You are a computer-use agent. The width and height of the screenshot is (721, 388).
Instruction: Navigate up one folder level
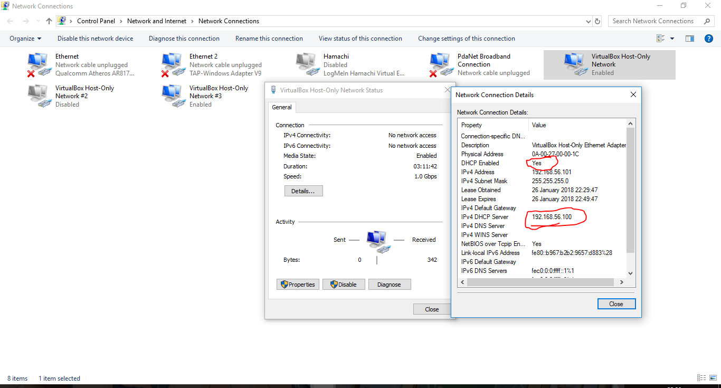click(49, 21)
